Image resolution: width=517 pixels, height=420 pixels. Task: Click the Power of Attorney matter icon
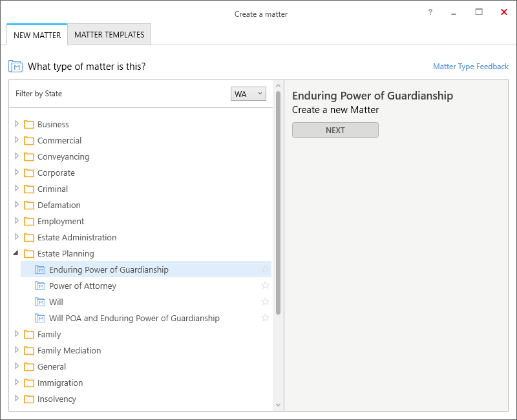click(x=40, y=286)
